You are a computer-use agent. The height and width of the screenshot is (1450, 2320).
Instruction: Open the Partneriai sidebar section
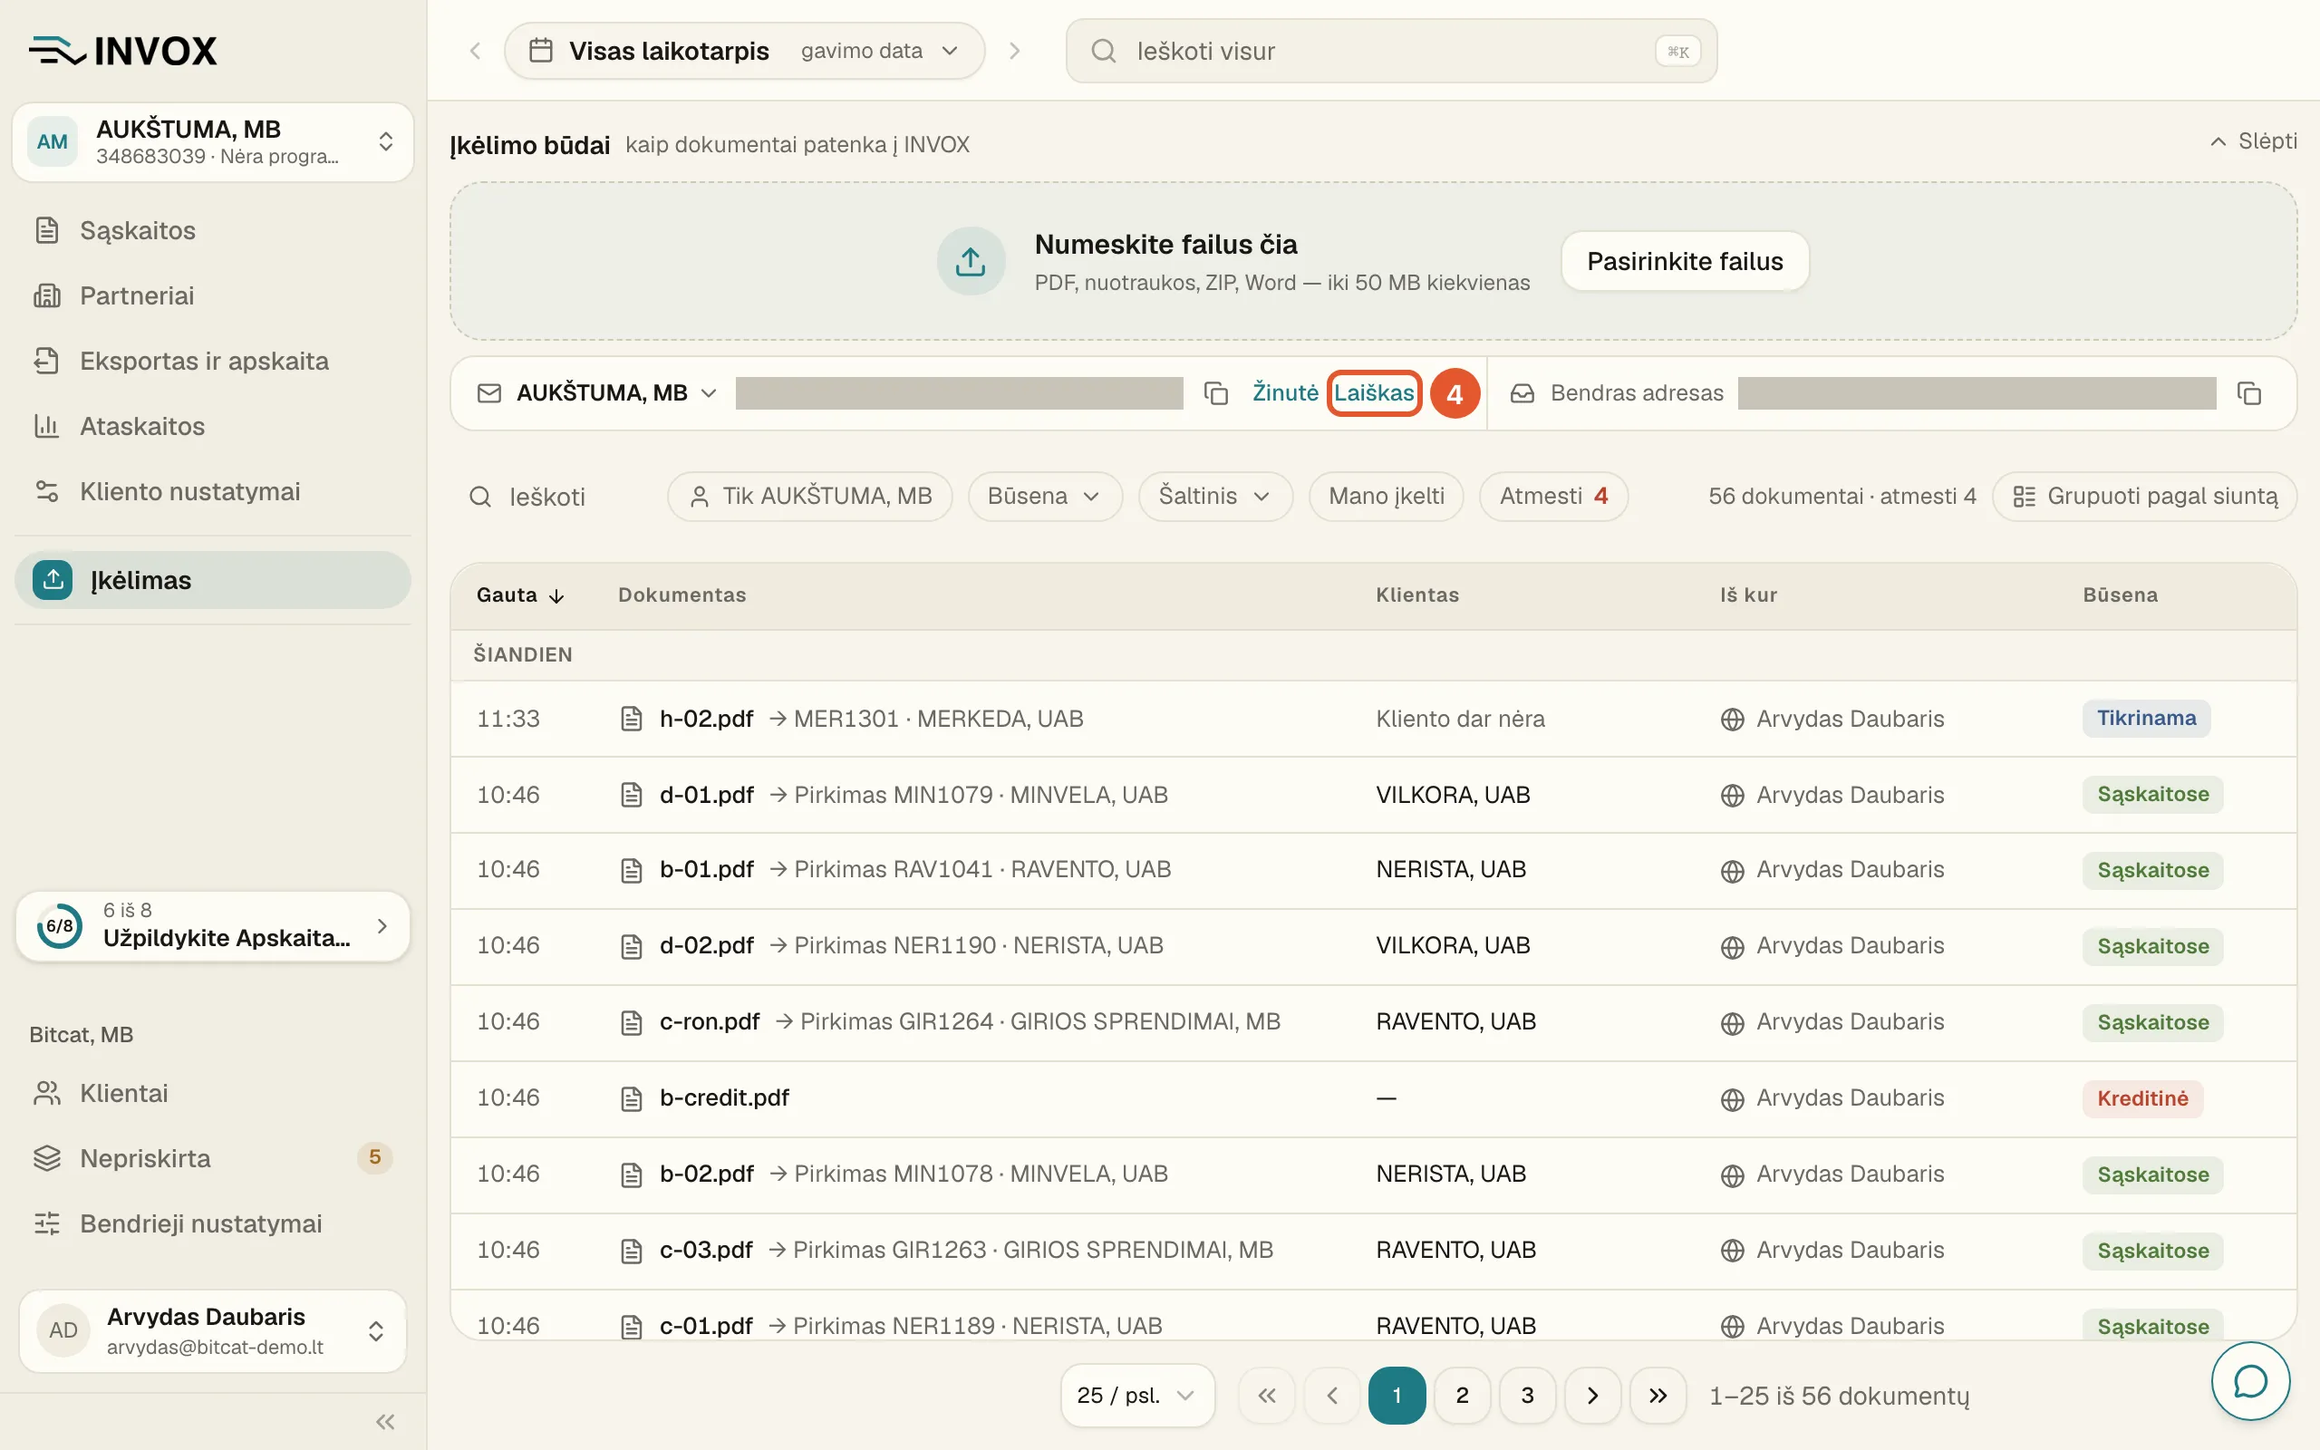click(213, 295)
